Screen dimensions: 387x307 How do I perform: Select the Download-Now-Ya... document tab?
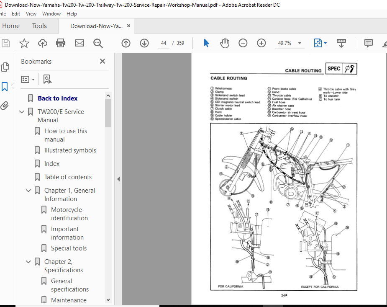tap(97, 26)
